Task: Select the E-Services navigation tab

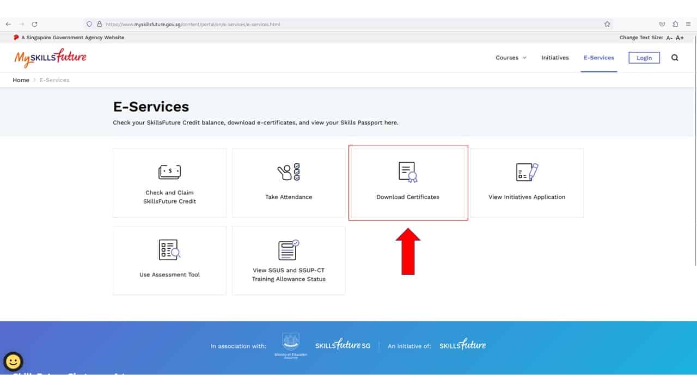Action: (x=598, y=58)
